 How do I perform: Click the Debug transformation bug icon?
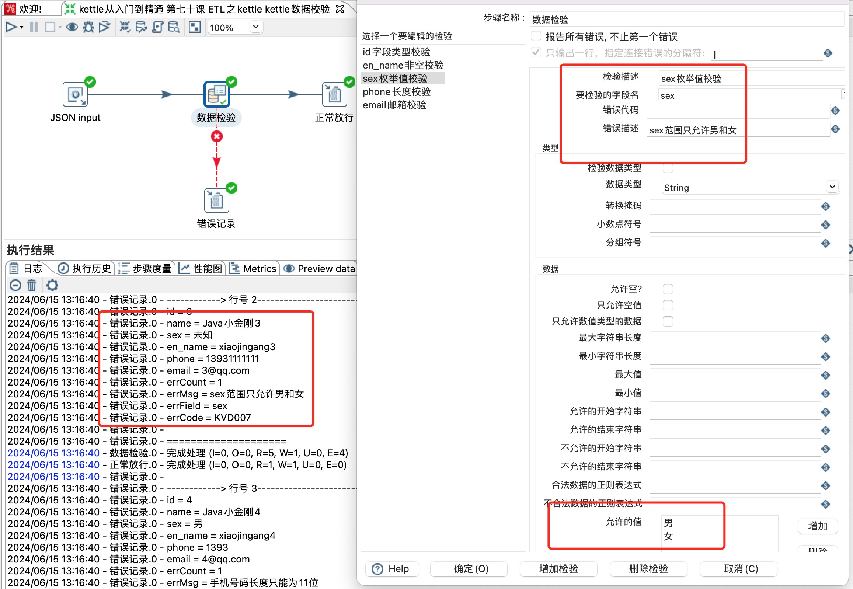coord(88,27)
